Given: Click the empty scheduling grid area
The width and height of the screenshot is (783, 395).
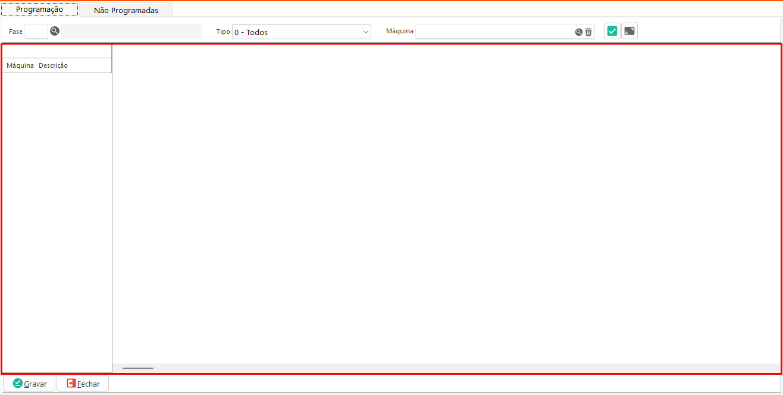Looking at the screenshot, I should (446, 202).
